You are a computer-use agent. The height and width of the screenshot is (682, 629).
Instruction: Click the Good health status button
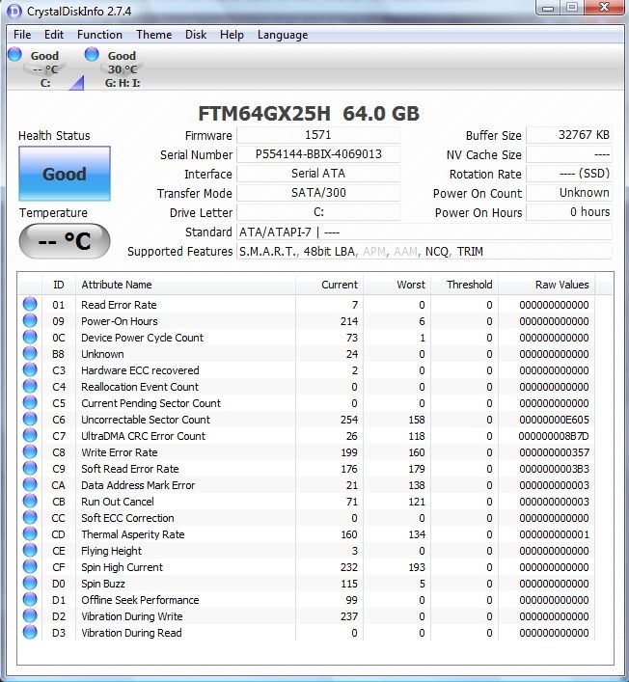(65, 174)
